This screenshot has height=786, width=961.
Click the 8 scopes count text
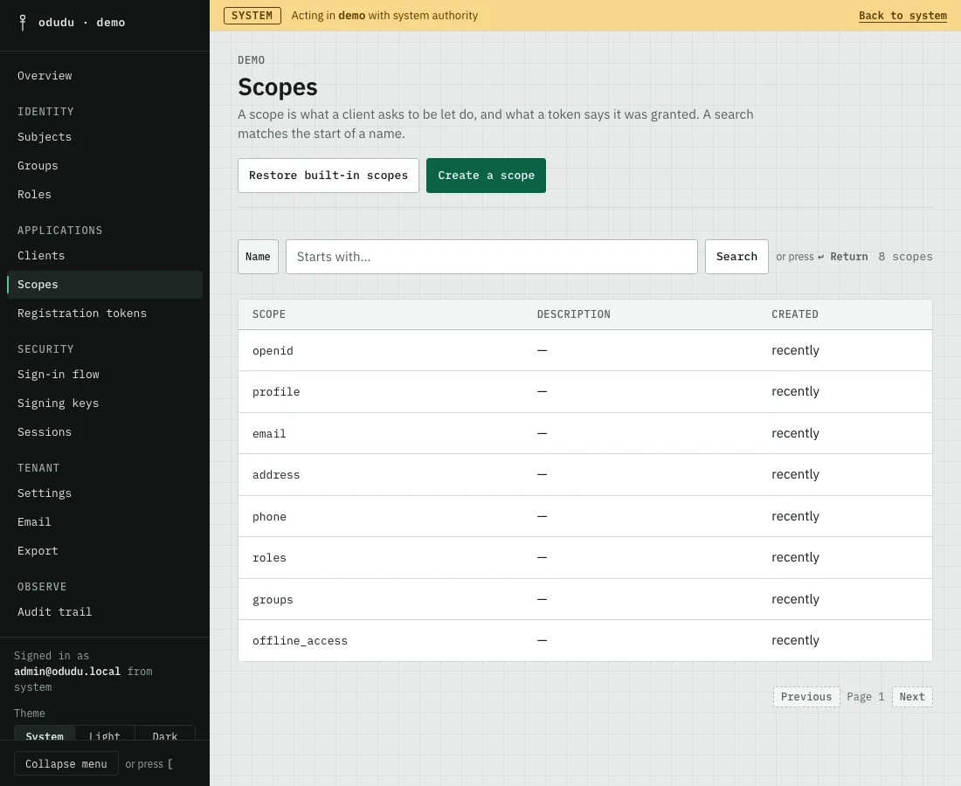905,257
